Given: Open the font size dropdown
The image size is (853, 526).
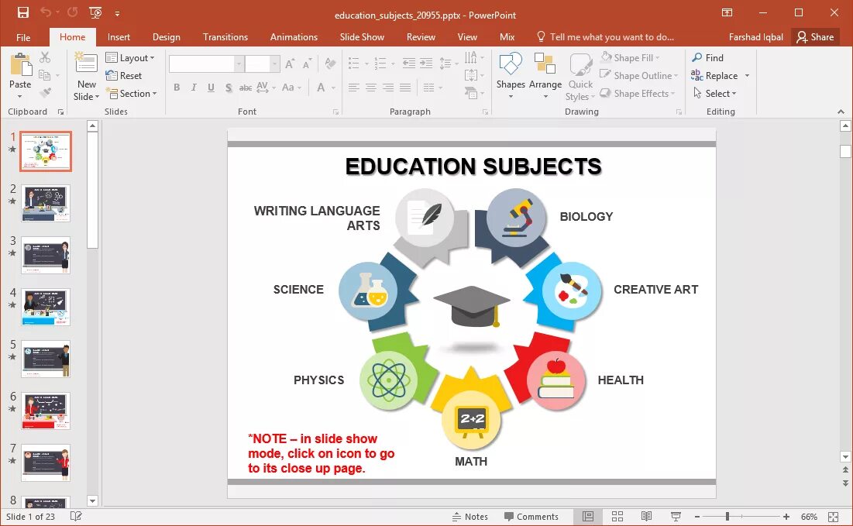Looking at the screenshot, I should point(275,64).
